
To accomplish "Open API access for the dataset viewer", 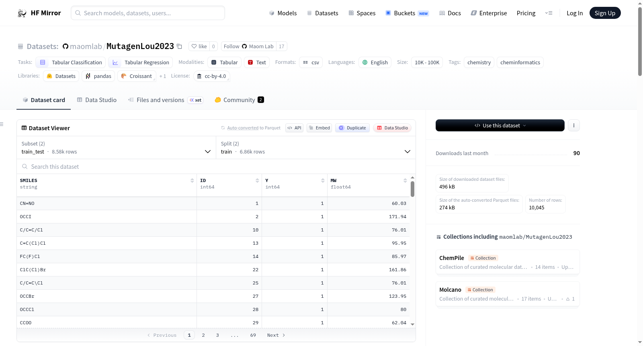I will click(x=294, y=128).
